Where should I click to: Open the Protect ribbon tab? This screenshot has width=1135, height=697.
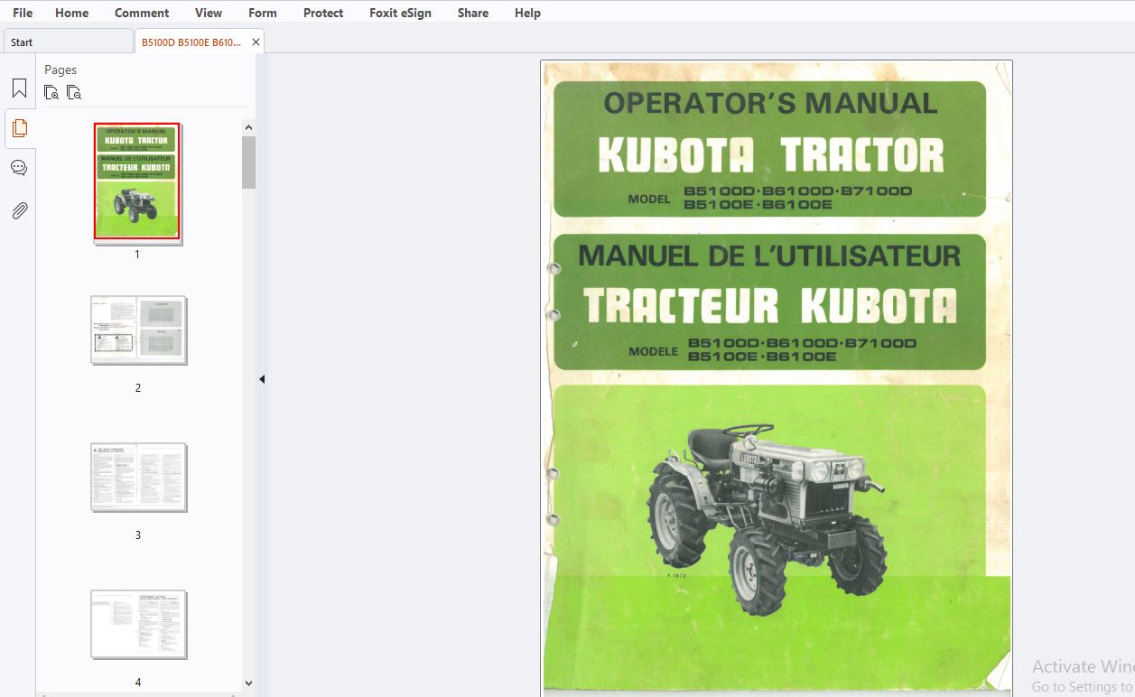coord(323,13)
